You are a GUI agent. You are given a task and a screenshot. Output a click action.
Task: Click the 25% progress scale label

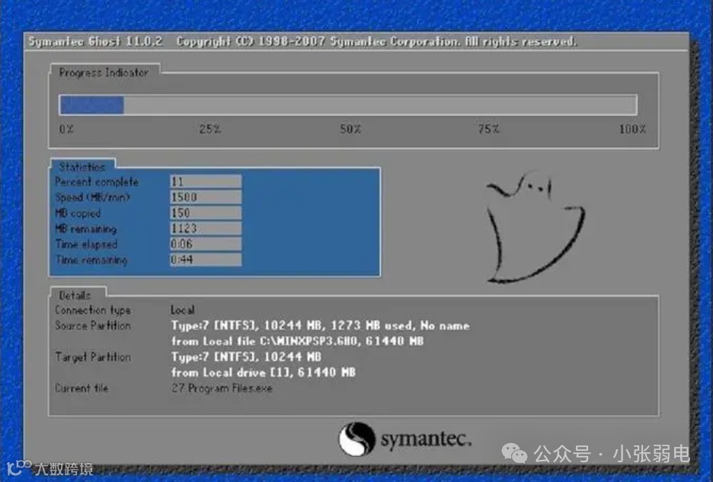[x=210, y=129]
